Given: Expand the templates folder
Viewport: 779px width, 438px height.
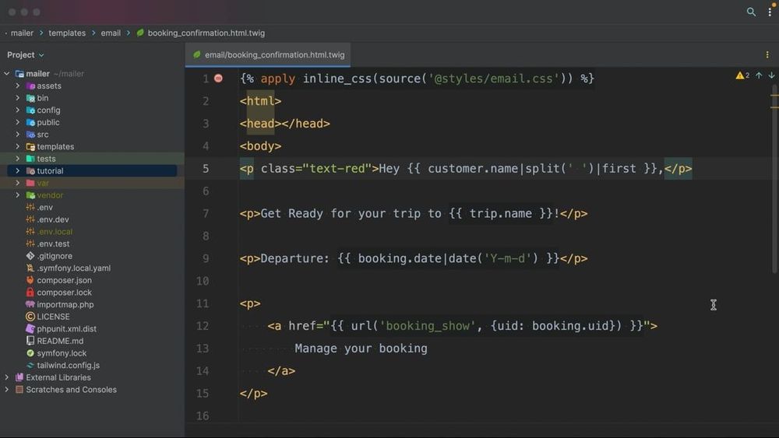Looking at the screenshot, I should [17, 146].
